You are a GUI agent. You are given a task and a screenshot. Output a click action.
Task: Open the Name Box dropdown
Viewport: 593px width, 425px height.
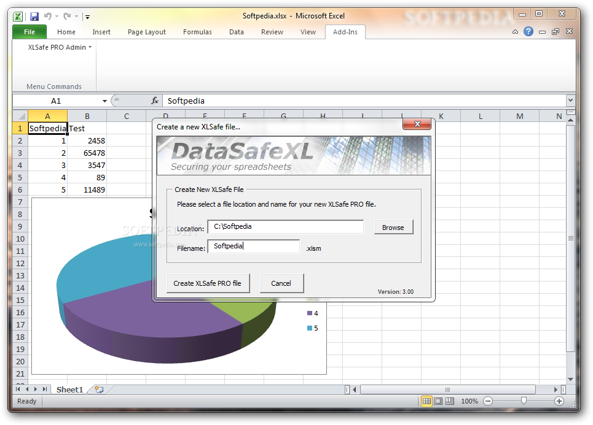[x=104, y=101]
